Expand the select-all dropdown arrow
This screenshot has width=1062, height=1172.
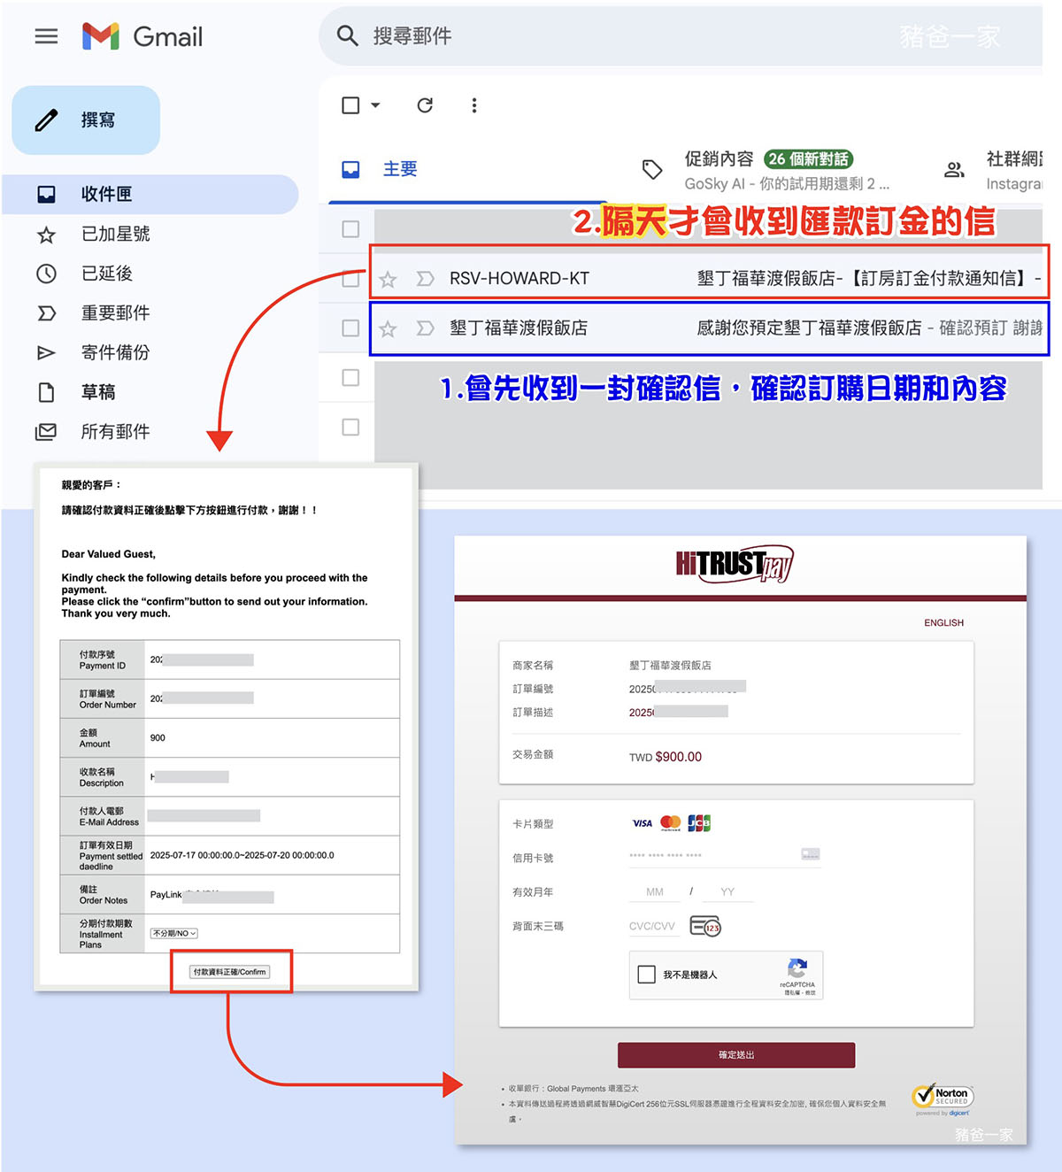tap(375, 105)
